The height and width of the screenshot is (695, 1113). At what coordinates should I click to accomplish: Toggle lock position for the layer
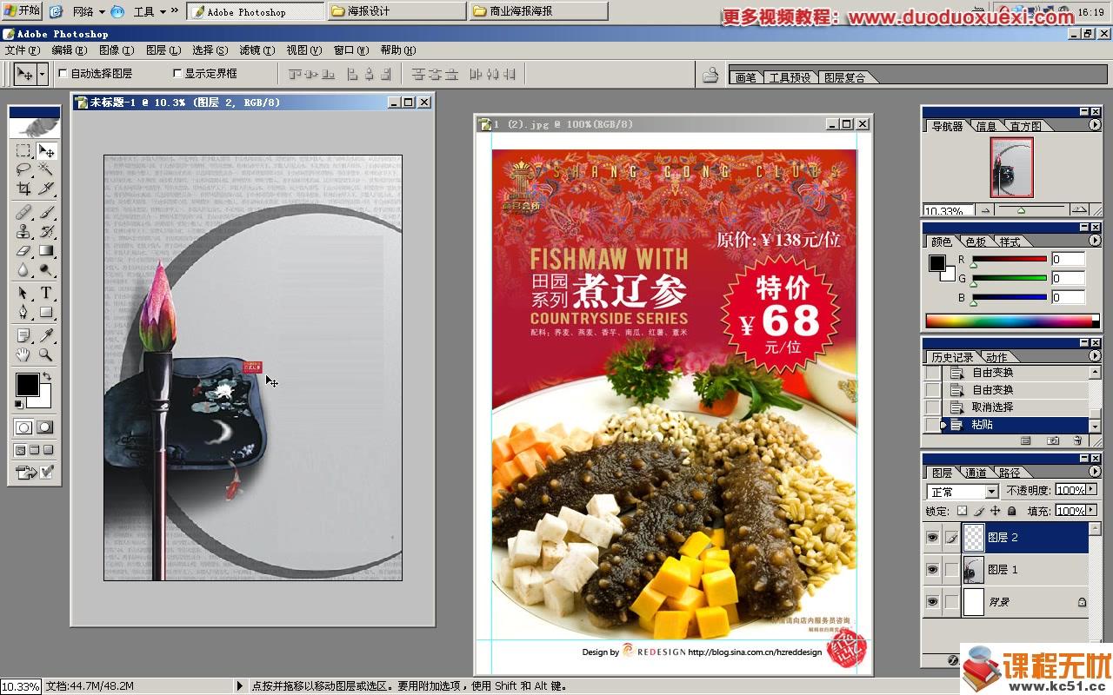(996, 512)
